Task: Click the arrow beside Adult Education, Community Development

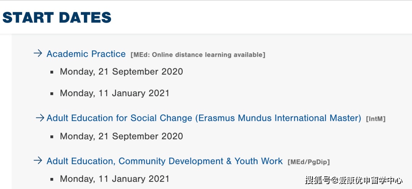Action: point(38,161)
